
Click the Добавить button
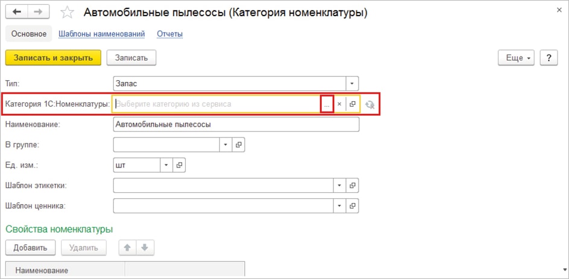point(30,247)
